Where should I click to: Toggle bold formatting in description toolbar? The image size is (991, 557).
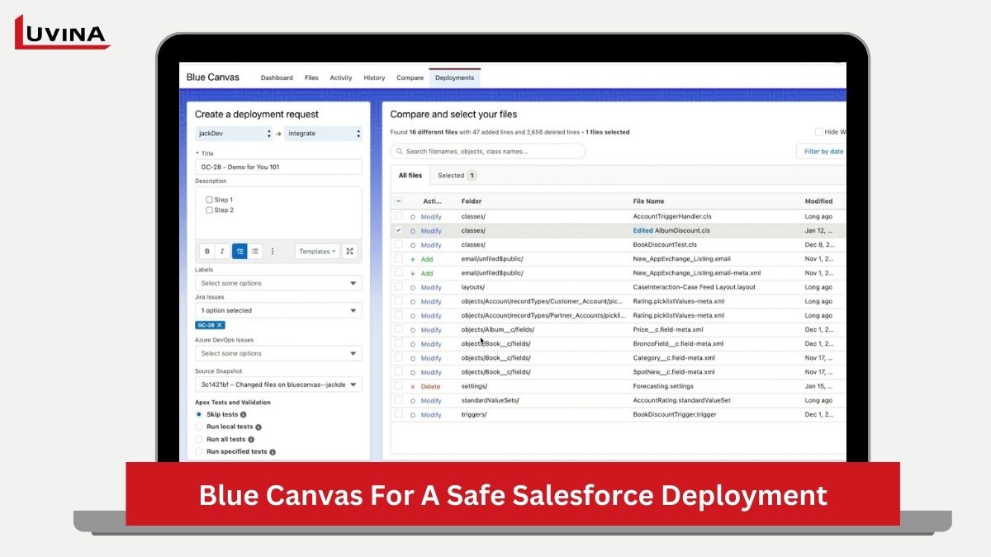coord(207,252)
